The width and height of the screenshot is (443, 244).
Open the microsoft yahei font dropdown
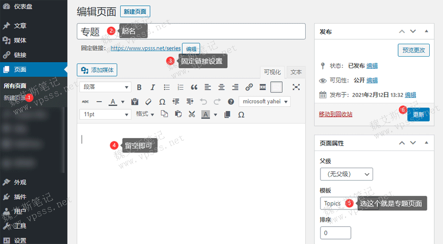coord(264,102)
